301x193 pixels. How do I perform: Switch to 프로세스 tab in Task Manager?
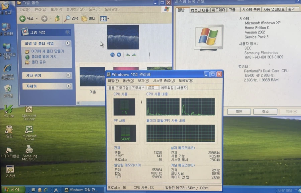138,88
